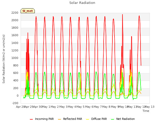Click the orange Reflected PAR legend swatch
Screen dimensions: 165x124
(60, 119)
